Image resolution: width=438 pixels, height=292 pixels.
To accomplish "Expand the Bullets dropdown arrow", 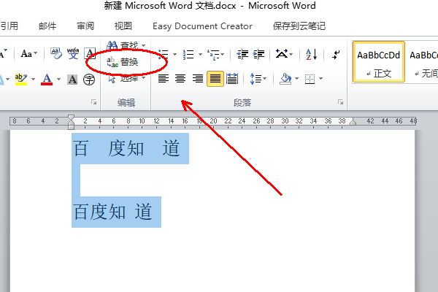I will 174,54.
